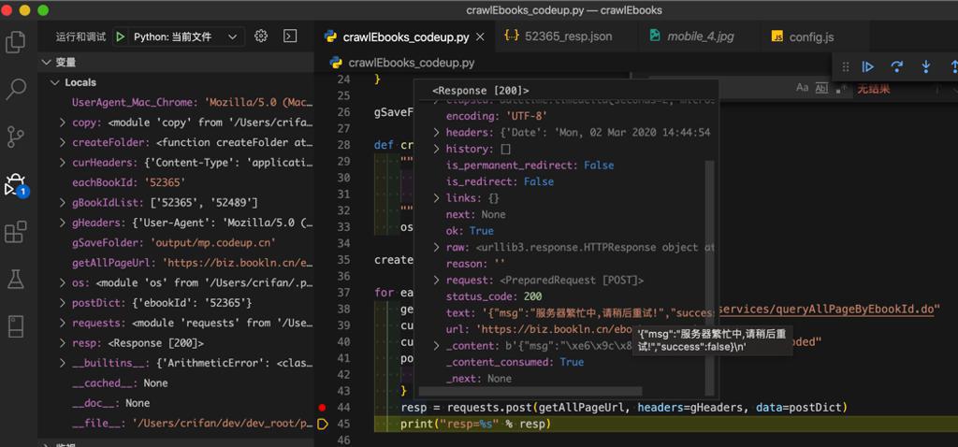Screen dimensions: 958x447
Task: Click the hover popup vertical scrollbar
Action: pyautogui.click(x=709, y=279)
